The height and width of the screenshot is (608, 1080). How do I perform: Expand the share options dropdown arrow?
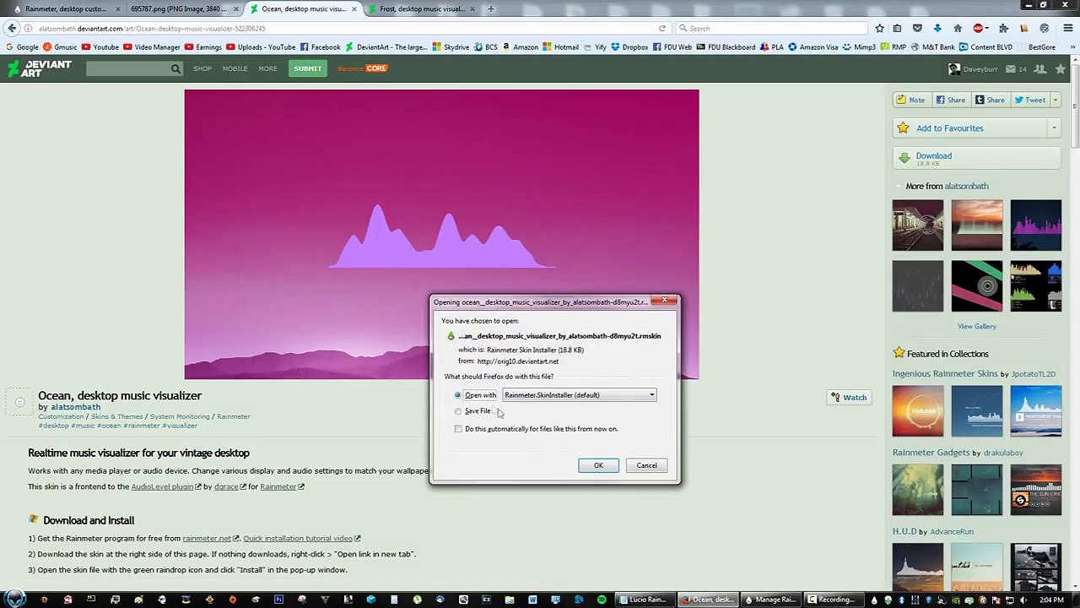click(x=1056, y=100)
